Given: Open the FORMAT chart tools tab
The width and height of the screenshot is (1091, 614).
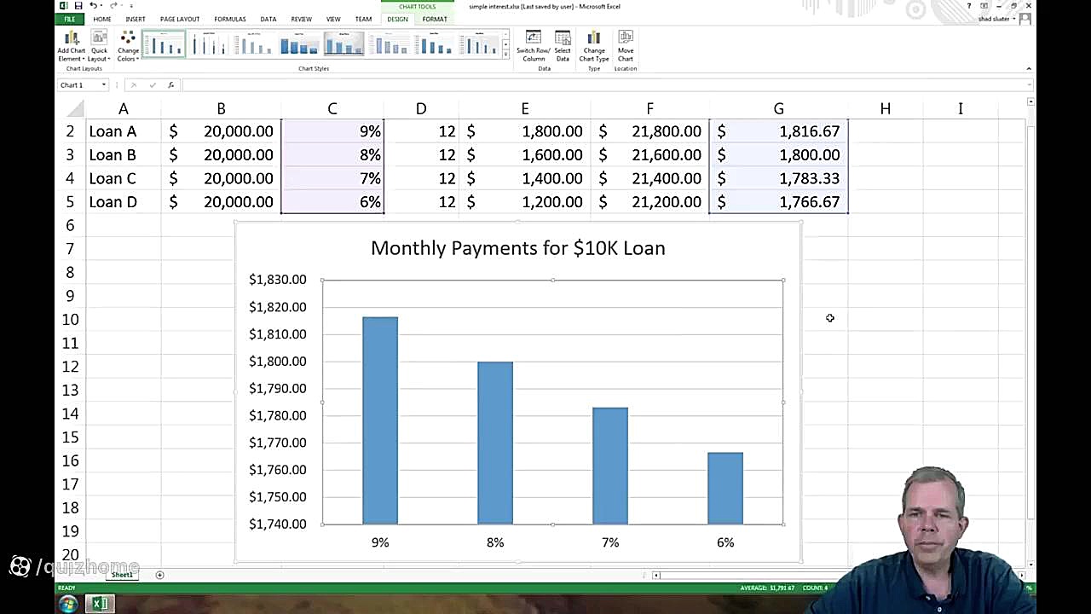Looking at the screenshot, I should [x=435, y=19].
